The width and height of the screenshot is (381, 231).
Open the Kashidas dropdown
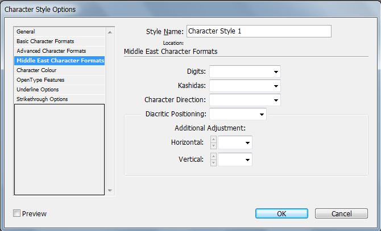(x=276, y=86)
